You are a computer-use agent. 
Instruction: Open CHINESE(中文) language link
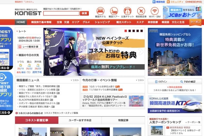pos(194,2)
